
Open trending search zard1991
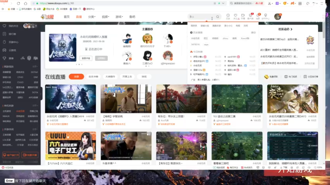pyautogui.click(x=232, y=57)
